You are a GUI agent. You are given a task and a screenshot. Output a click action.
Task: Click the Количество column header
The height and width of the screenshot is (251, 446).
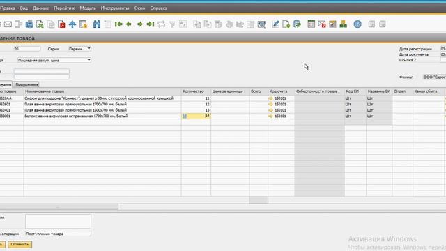tap(196, 91)
